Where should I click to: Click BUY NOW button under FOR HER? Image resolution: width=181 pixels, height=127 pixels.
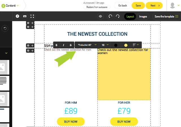tap(124, 122)
